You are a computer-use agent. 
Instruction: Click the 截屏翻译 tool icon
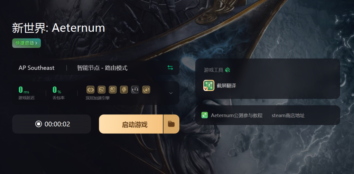(209, 85)
